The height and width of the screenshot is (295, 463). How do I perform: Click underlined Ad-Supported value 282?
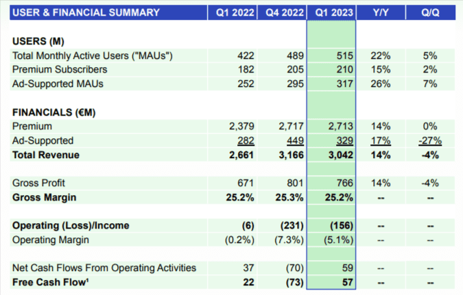coord(246,141)
